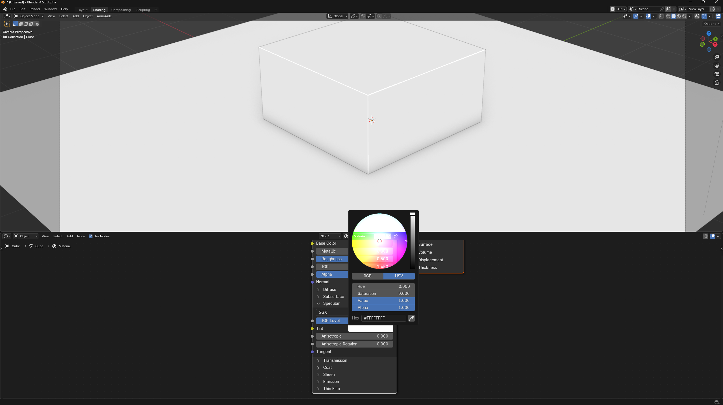The width and height of the screenshot is (723, 405).
Task: Click the Saturation slider field
Action: click(x=383, y=294)
